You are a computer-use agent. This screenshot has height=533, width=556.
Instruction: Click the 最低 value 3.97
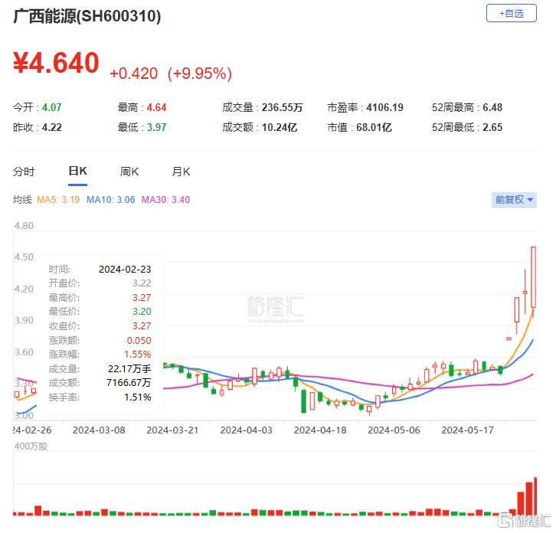click(156, 127)
